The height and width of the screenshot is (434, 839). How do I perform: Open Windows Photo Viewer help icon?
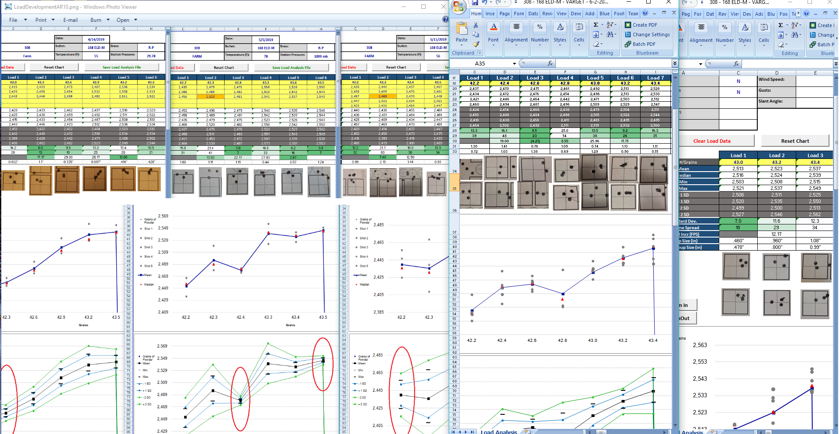(445, 19)
